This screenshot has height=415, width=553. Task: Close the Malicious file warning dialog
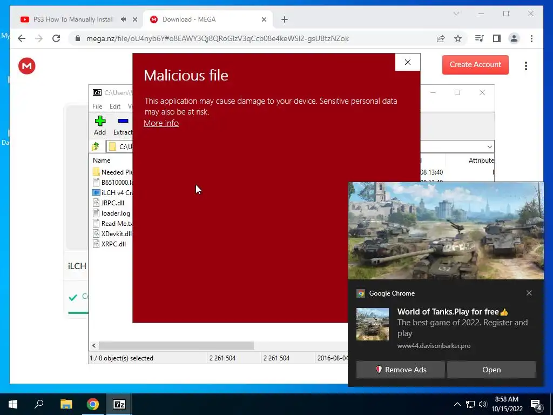(x=407, y=62)
